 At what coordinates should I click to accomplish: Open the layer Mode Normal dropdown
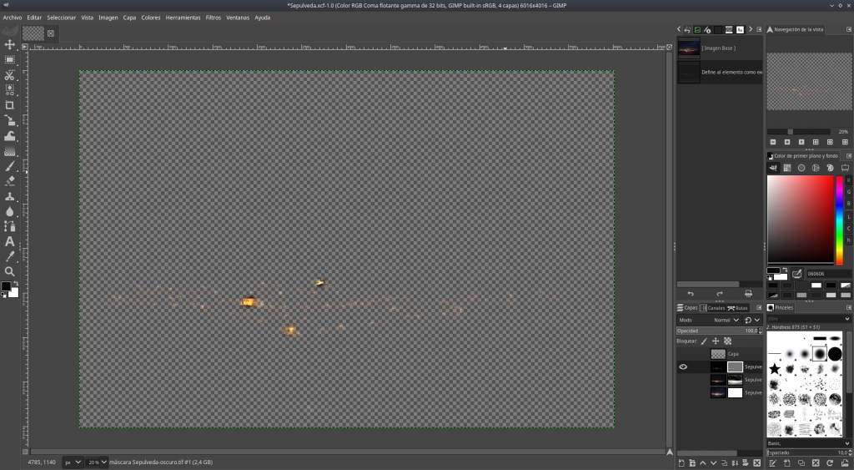click(x=722, y=320)
